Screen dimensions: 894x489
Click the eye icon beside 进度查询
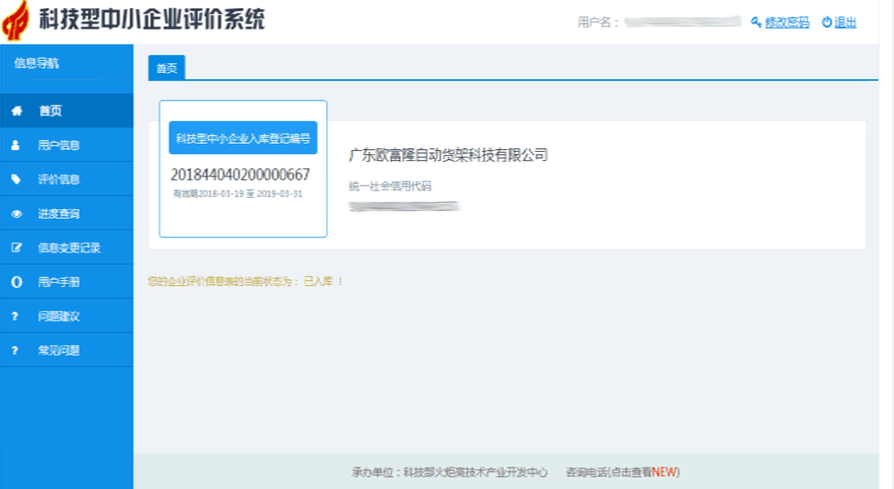click(x=16, y=214)
